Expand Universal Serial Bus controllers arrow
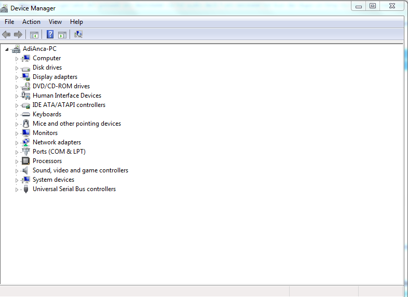The width and height of the screenshot is (408, 297). pos(17,190)
